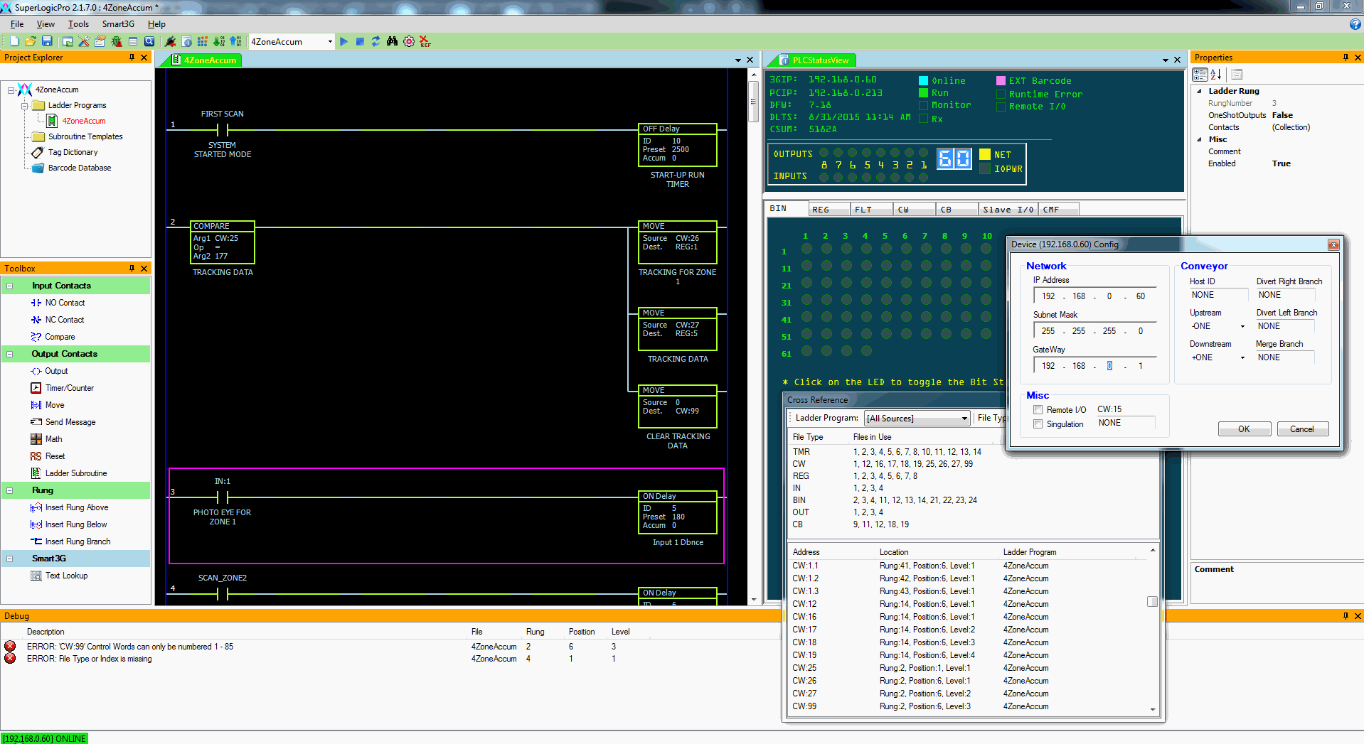Click the green bug debug icon

point(117,41)
